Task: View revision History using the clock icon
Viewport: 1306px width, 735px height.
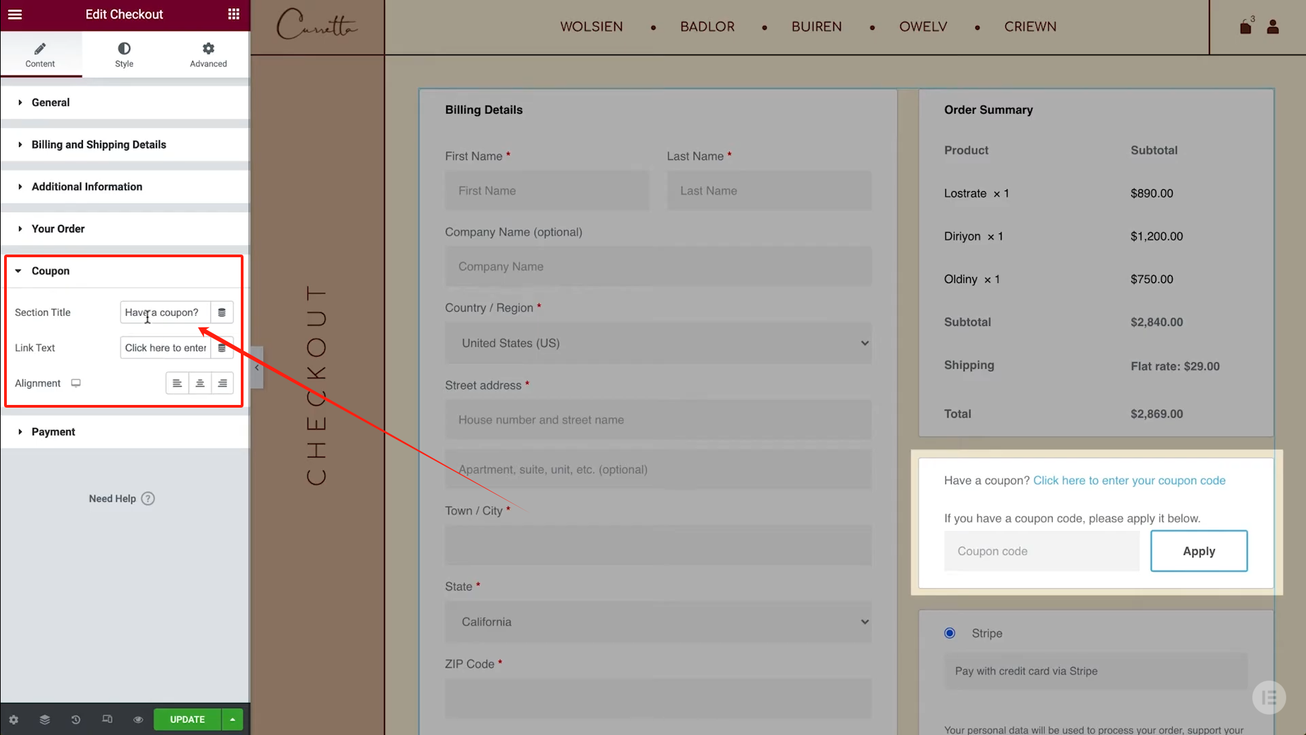Action: [76, 719]
